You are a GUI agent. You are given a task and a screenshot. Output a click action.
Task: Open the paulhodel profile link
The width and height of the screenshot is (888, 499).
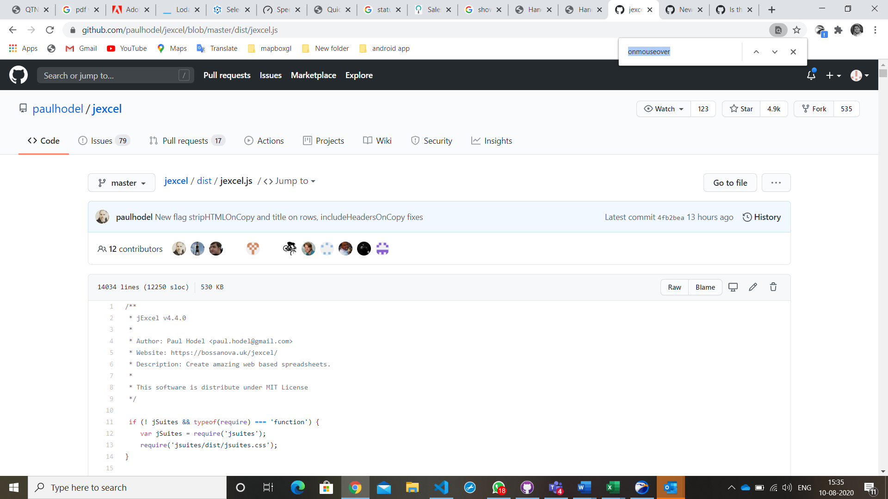pyautogui.click(x=58, y=109)
